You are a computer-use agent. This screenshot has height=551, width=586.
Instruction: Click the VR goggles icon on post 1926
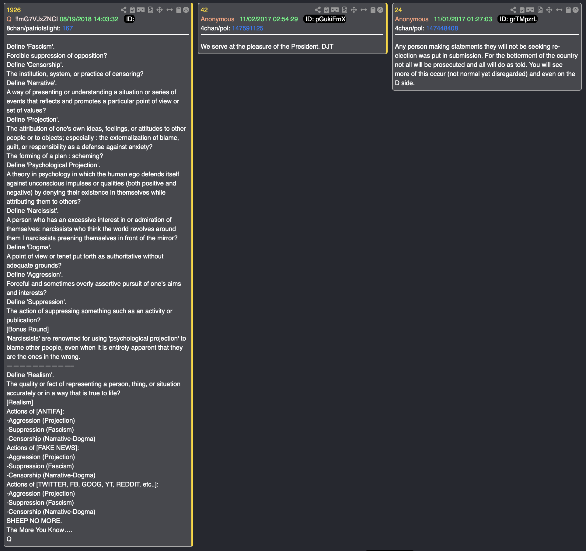point(141,10)
